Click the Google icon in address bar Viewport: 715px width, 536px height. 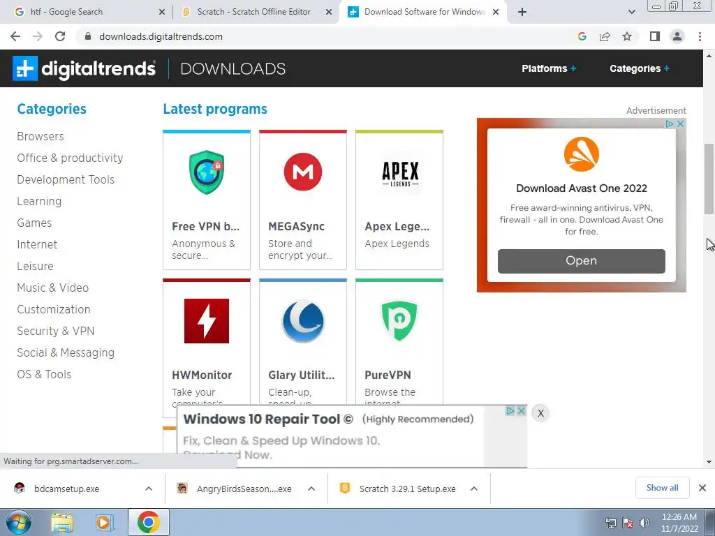point(582,36)
